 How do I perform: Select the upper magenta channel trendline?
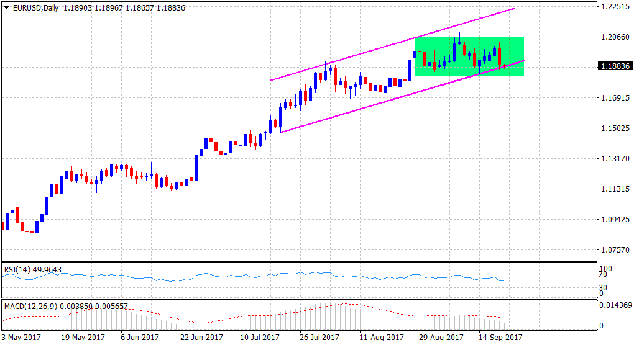[393, 44]
